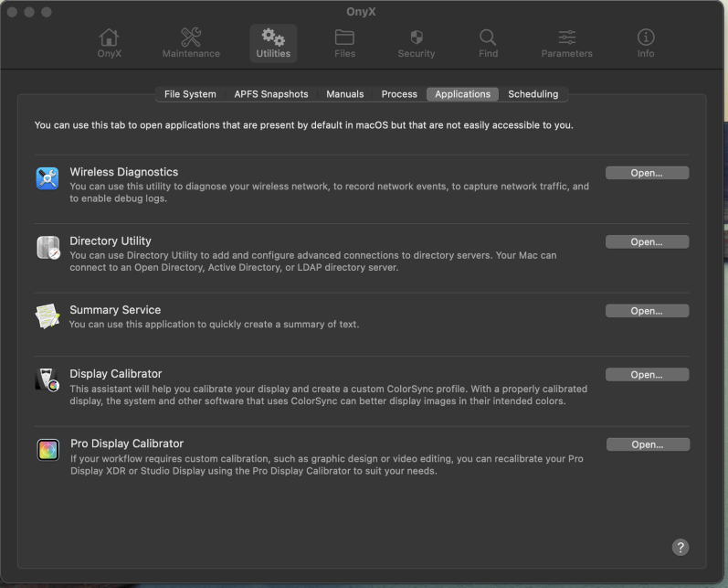The height and width of the screenshot is (588, 728).
Task: Switch to the Scheduling tab
Action: 533,94
